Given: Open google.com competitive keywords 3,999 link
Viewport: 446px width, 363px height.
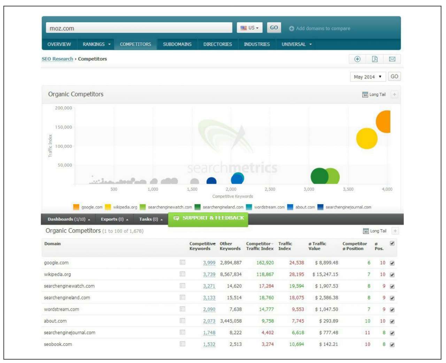Looking at the screenshot, I should coord(209,263).
